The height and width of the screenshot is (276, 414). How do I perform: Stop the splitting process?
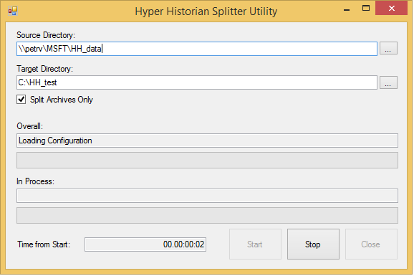[x=313, y=244]
